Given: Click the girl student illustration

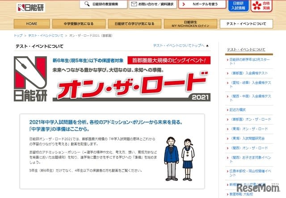Looking at the screenshot, I should [x=188, y=160].
